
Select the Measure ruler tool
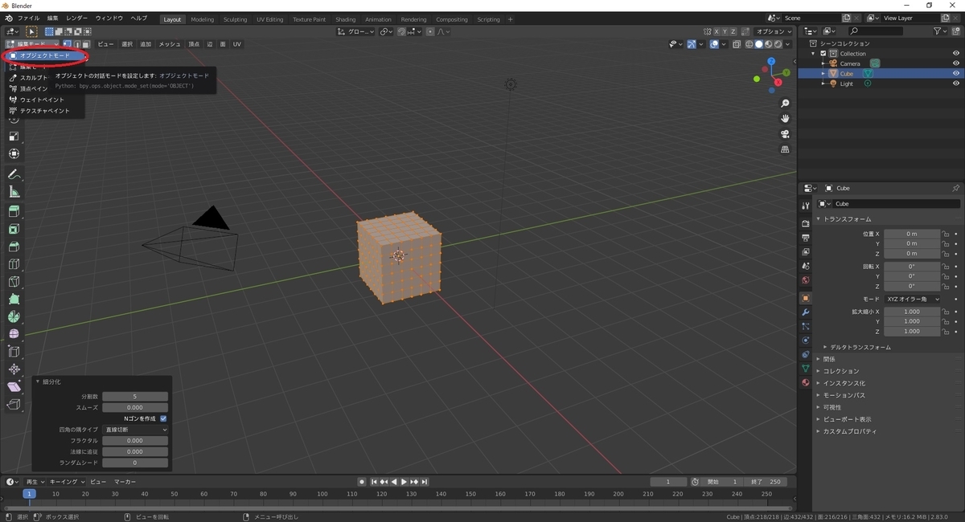(14, 192)
